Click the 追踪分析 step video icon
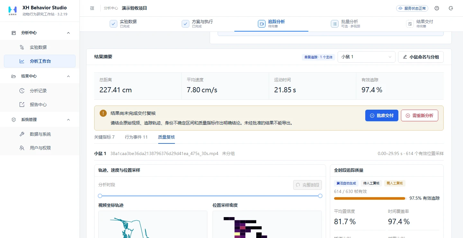 click(262, 24)
